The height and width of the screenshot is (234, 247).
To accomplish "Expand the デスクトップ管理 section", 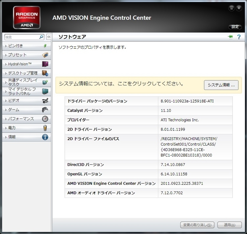I will (27, 73).
